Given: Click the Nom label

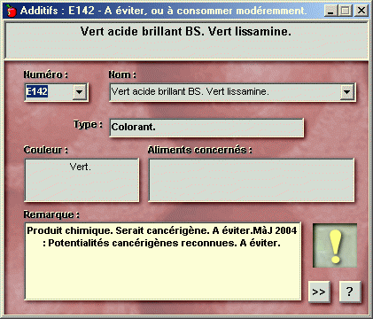Looking at the screenshot, I should [122, 74].
